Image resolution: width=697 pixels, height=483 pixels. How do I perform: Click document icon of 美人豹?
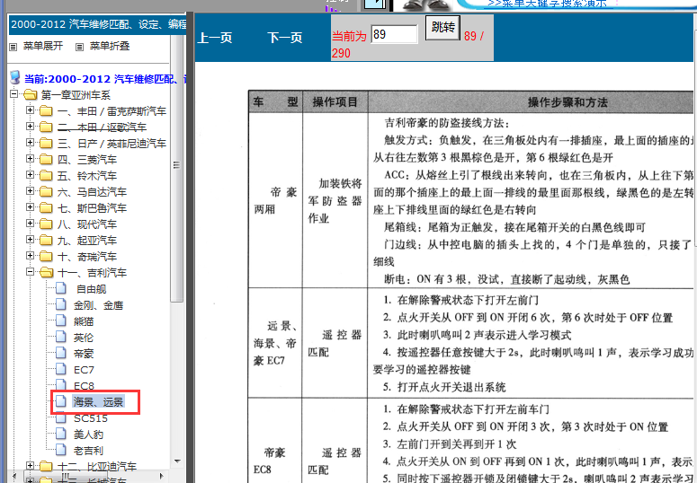[x=61, y=434]
